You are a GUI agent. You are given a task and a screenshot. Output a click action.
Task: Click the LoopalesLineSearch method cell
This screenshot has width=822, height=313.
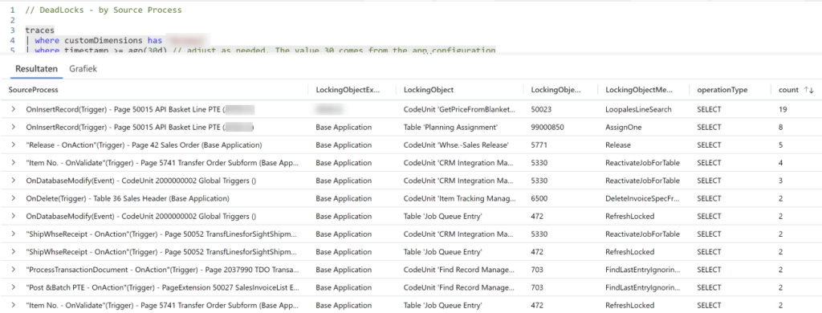coord(638,109)
